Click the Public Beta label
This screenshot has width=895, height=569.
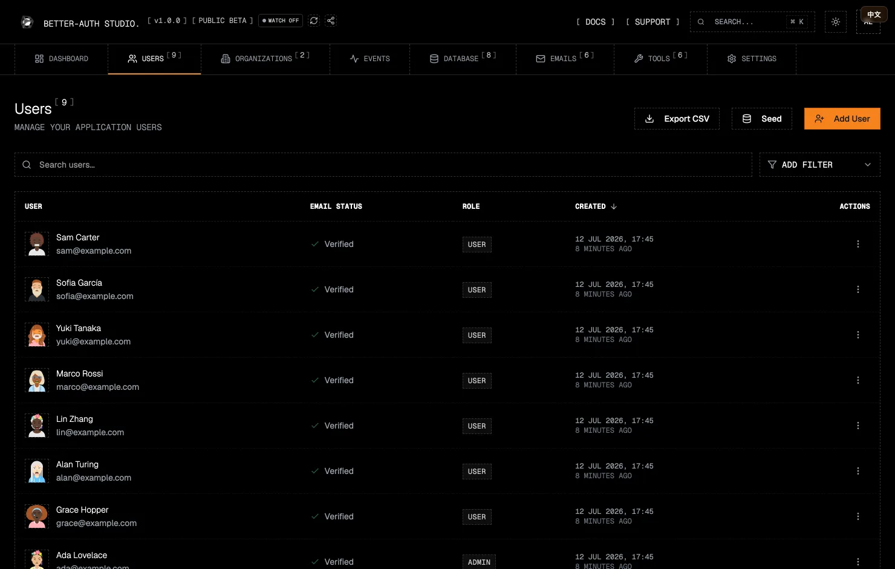(x=223, y=21)
